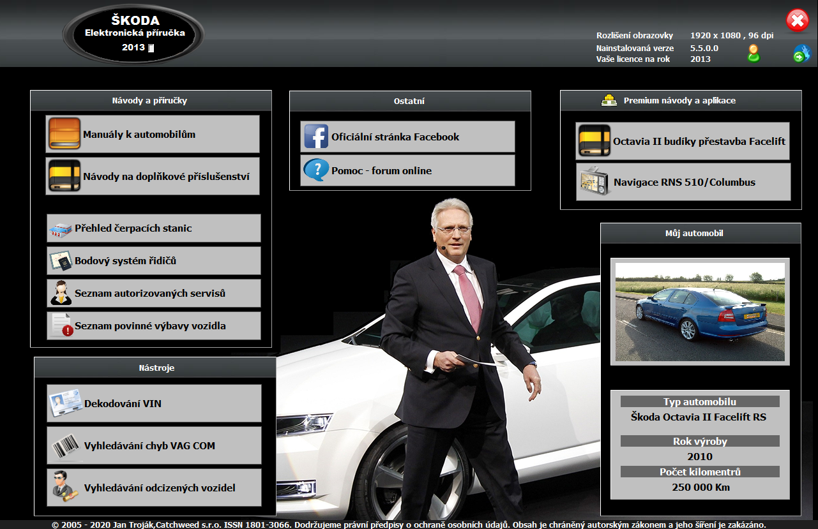The width and height of the screenshot is (818, 529).
Task: Click the small marker next to 2013 in the logo
Action: coord(151,48)
